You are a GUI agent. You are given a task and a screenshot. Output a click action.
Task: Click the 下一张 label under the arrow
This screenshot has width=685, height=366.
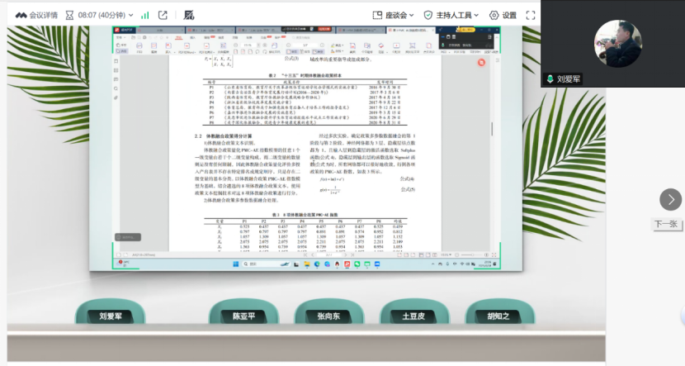(x=665, y=223)
